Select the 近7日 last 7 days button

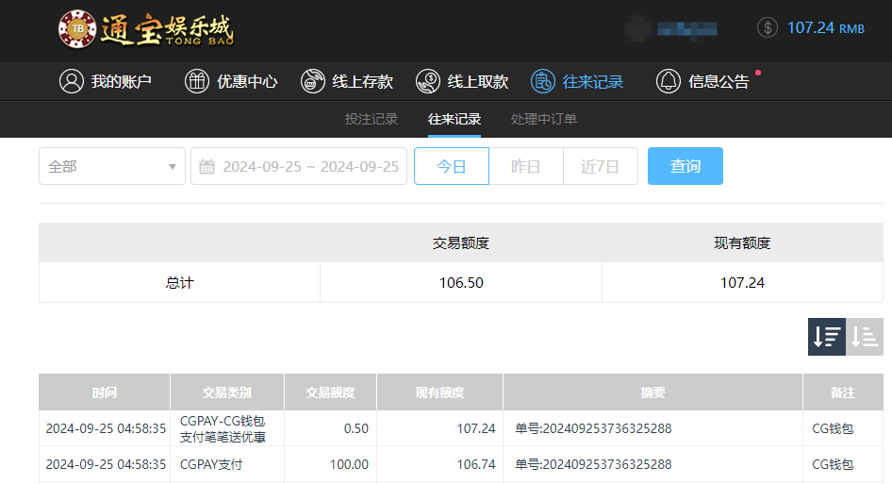601,166
